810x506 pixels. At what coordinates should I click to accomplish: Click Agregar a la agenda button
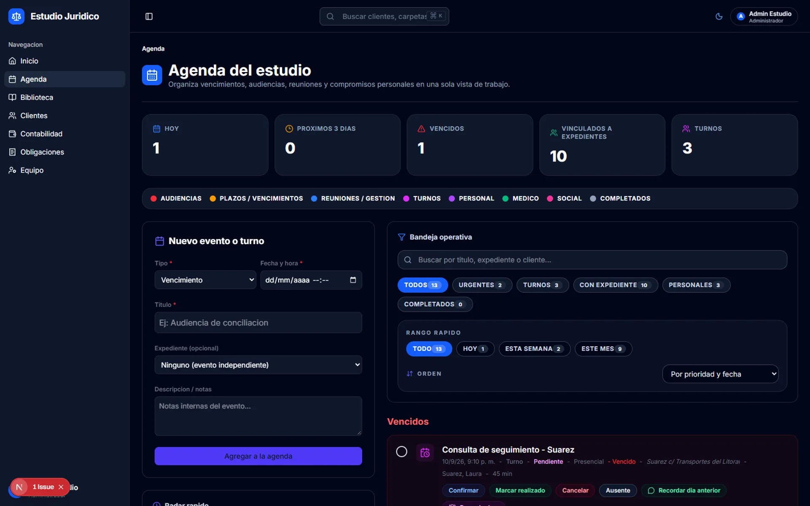(258, 456)
